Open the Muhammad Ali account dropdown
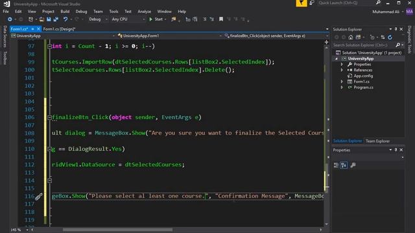This screenshot has width=415, height=233. (x=388, y=12)
